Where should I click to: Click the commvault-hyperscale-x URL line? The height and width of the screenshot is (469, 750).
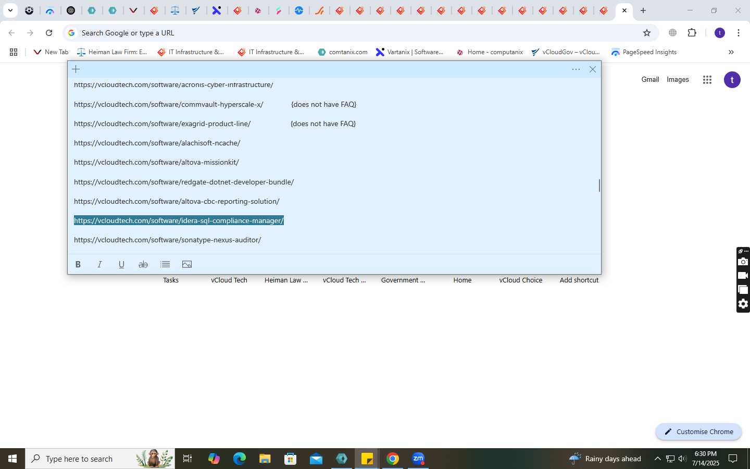pos(169,104)
